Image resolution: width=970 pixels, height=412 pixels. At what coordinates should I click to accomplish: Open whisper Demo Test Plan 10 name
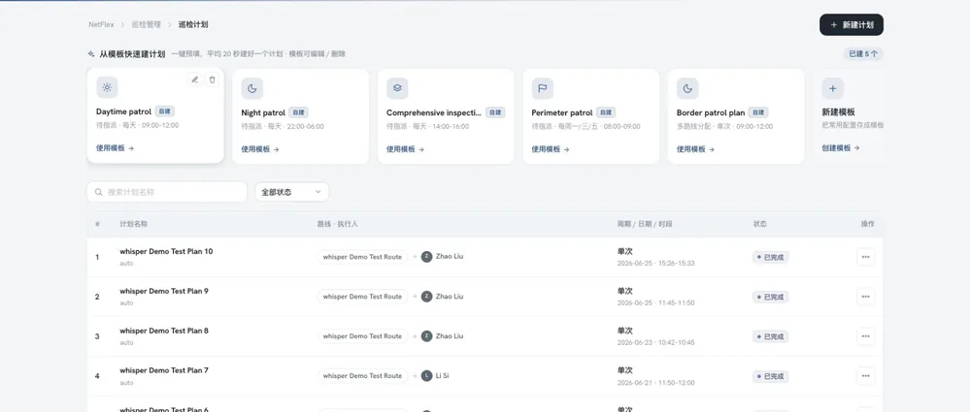coord(166,251)
